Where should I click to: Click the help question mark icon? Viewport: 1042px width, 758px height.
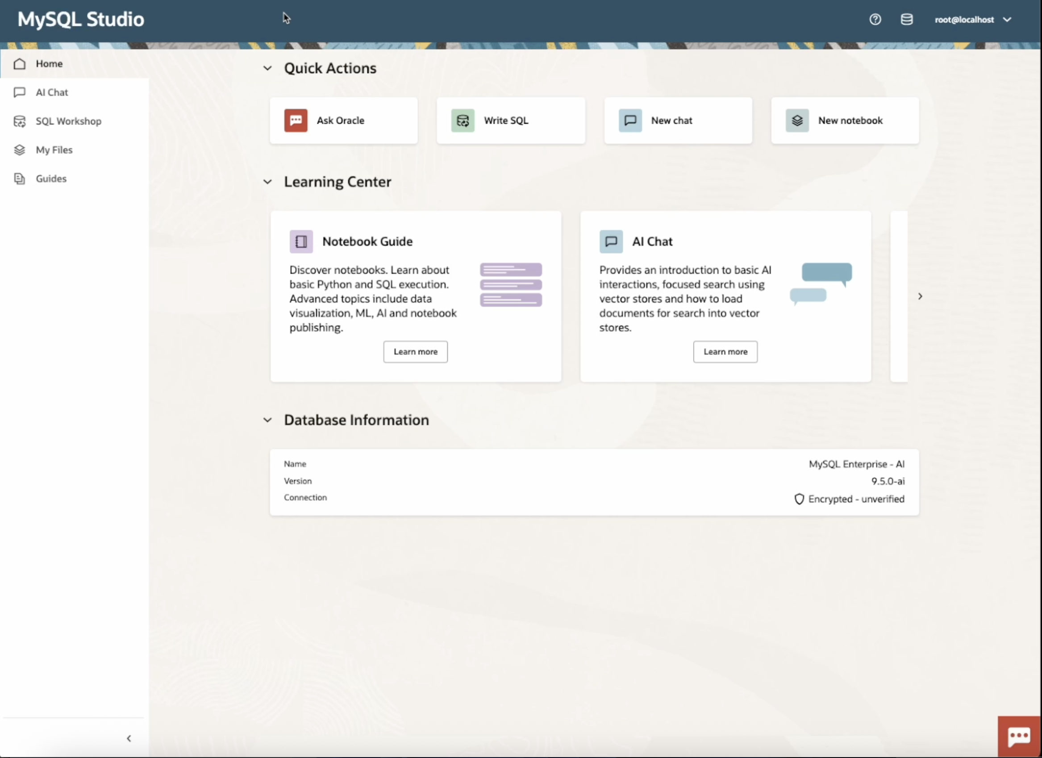coord(875,19)
